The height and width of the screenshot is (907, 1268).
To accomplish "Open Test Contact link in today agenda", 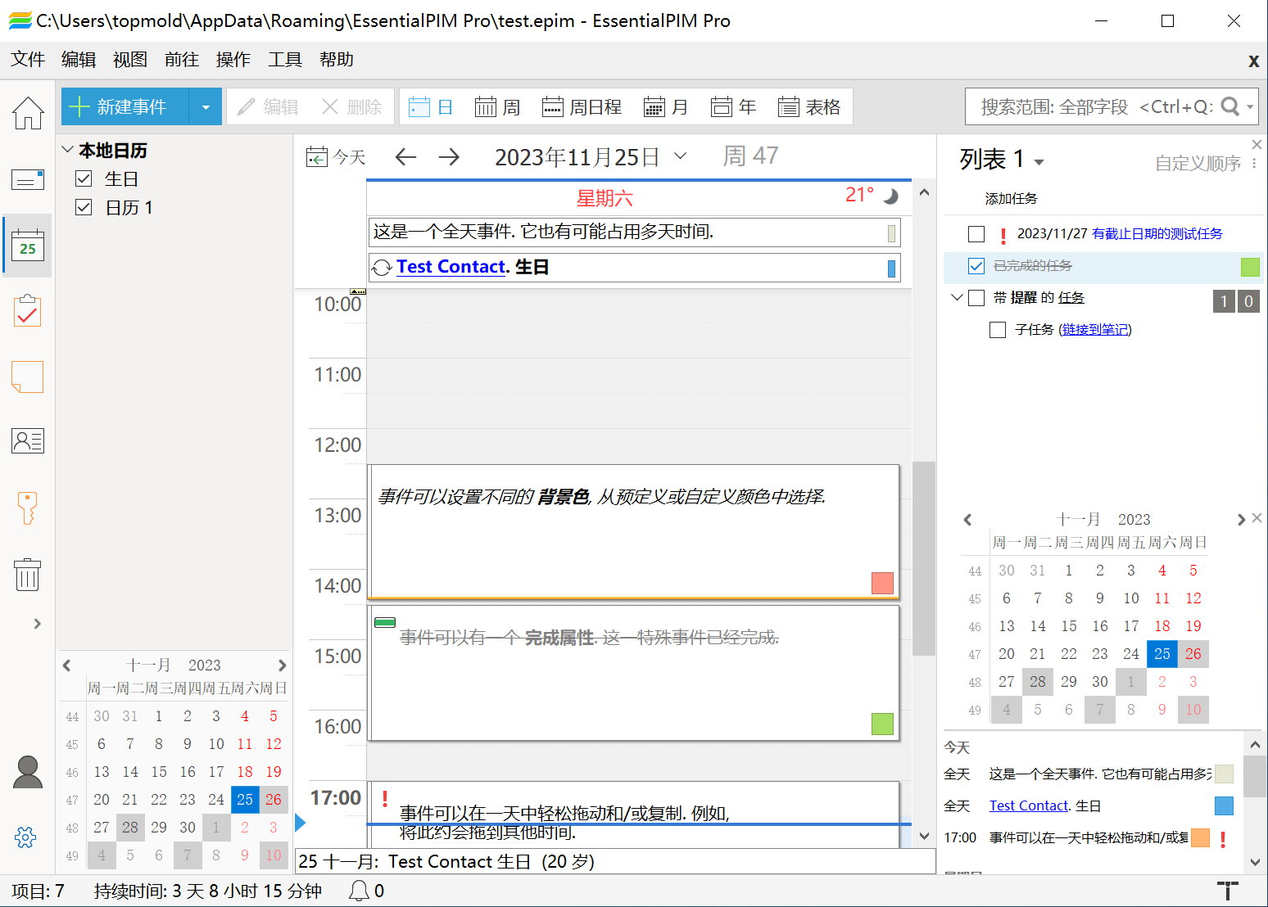I will pyautogui.click(x=1029, y=806).
